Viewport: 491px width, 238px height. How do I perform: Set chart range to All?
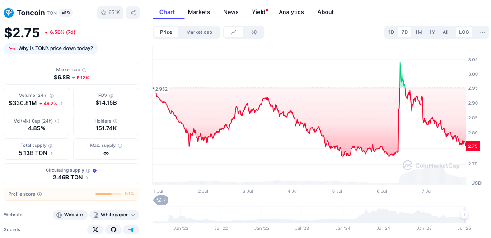point(445,32)
